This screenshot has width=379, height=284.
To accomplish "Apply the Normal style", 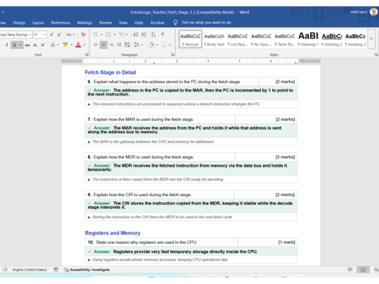I will [x=190, y=39].
